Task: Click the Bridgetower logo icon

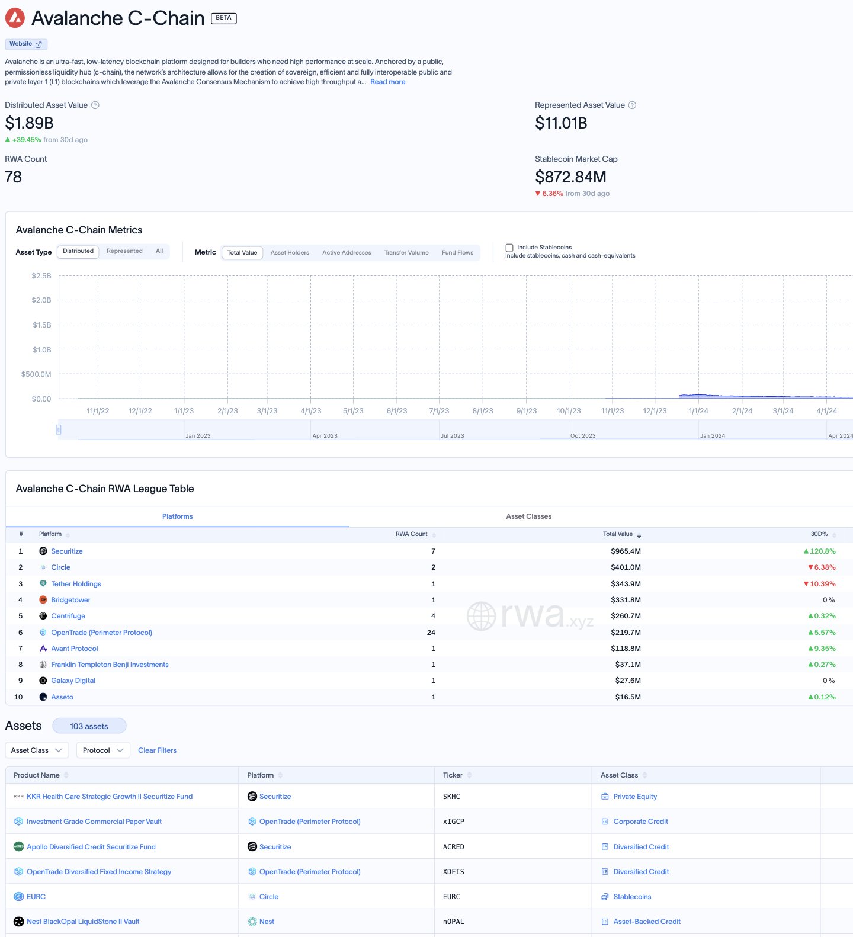Action: 43,600
